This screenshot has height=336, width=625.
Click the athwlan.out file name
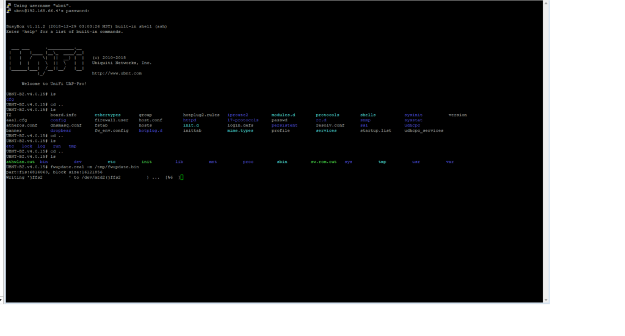click(20, 162)
